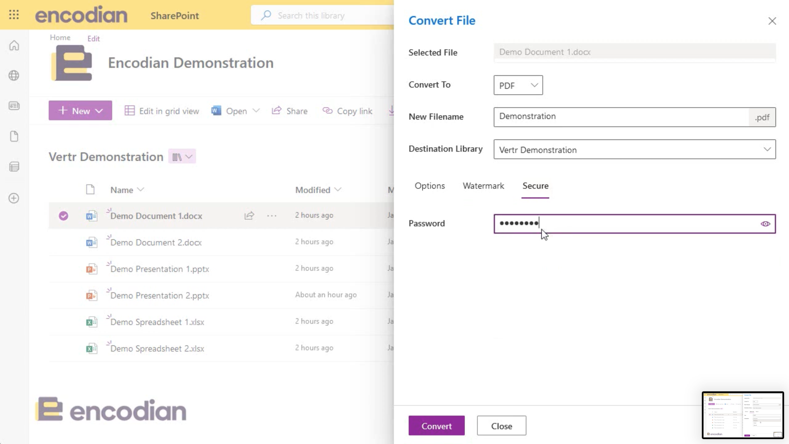Click the Convert button
The height and width of the screenshot is (444, 789).
(x=436, y=426)
